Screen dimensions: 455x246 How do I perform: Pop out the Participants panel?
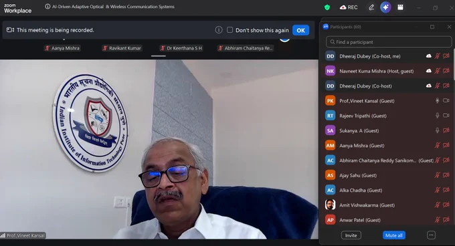[x=432, y=27]
